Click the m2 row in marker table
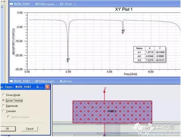Viewport: 181px width, 138px height. 150,56
